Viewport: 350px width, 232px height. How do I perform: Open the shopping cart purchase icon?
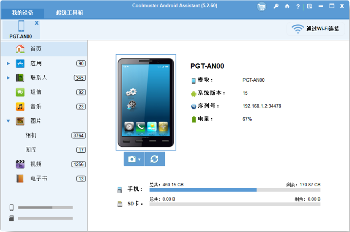(x=261, y=7)
